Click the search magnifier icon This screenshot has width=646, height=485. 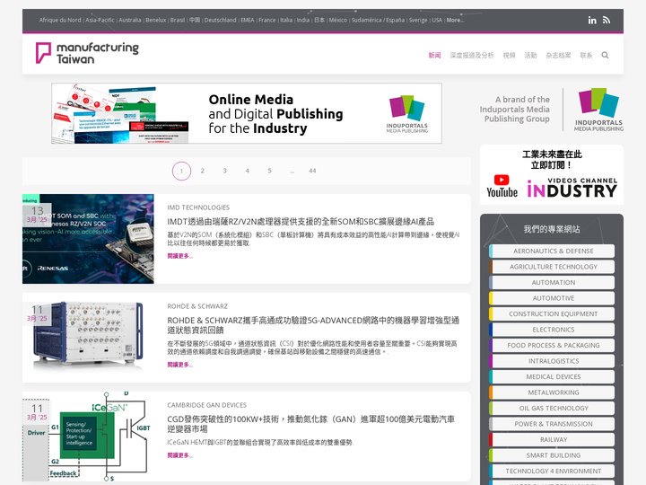coord(605,56)
